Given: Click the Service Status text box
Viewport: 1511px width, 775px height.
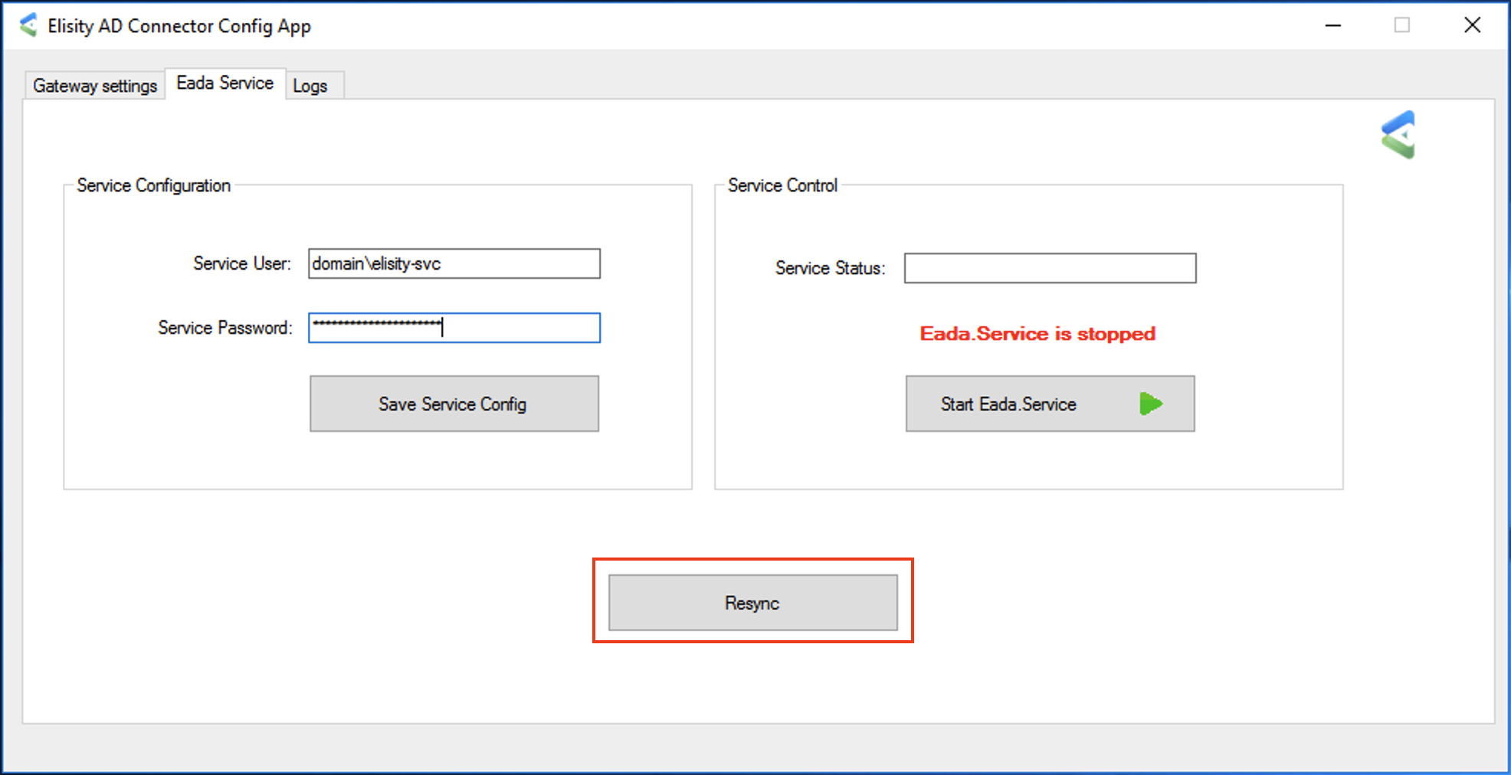Looking at the screenshot, I should 1050,268.
